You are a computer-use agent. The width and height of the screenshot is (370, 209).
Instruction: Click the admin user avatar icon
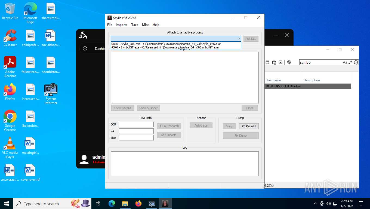pos(84,159)
